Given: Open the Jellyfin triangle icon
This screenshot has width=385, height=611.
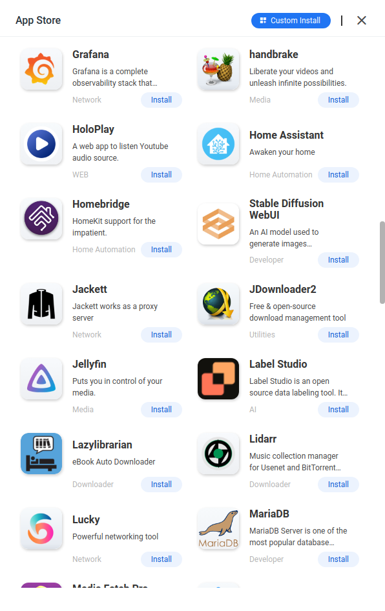Looking at the screenshot, I should point(41,379).
